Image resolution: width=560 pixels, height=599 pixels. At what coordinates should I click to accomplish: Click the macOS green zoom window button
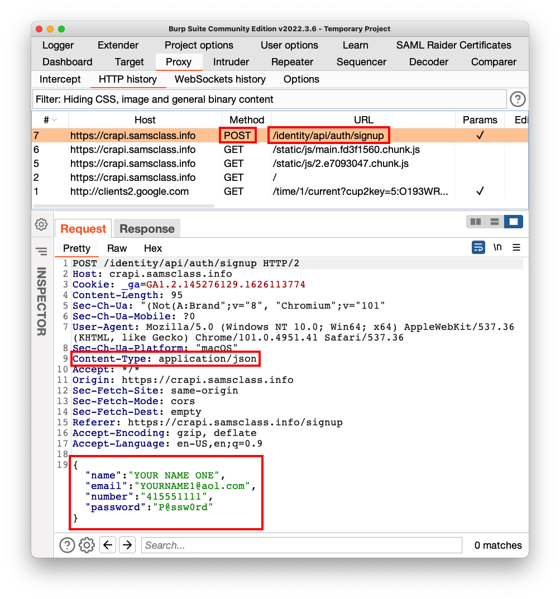tap(61, 29)
